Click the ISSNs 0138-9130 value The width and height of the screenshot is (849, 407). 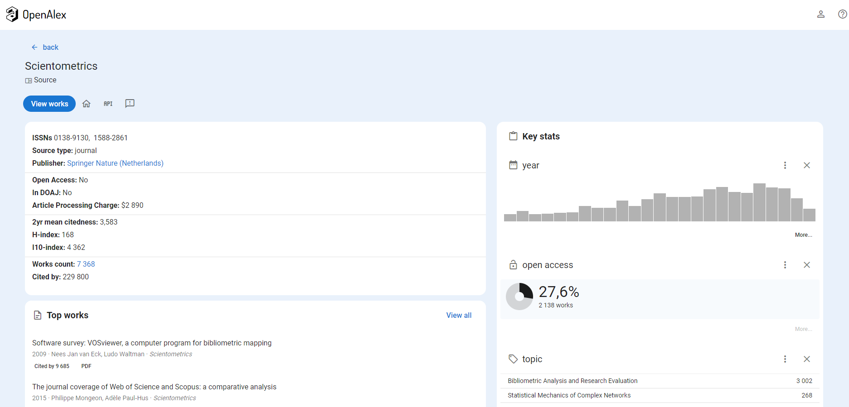pyautogui.click(x=71, y=138)
